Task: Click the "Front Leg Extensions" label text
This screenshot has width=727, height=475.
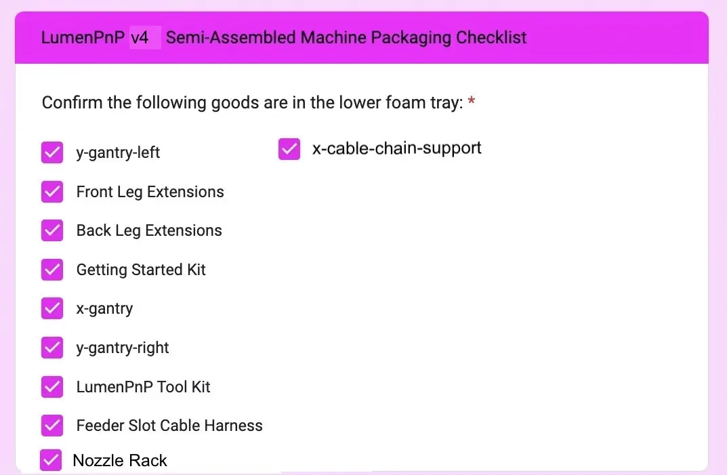Action: pyautogui.click(x=150, y=192)
